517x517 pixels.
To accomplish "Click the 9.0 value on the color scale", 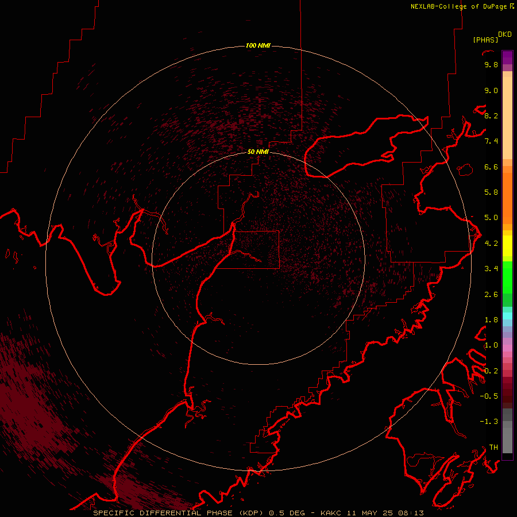I will point(491,91).
